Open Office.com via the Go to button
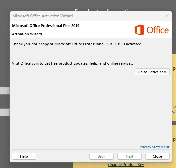 (152, 72)
